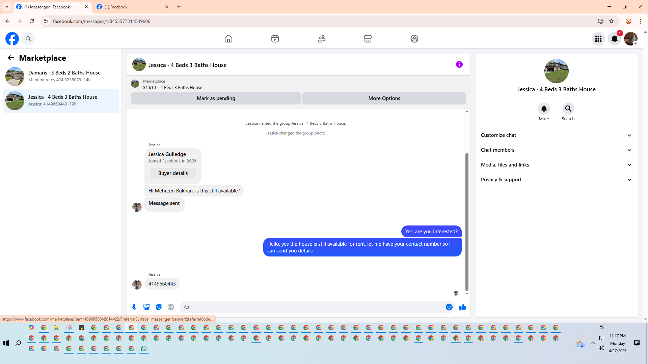Select the "Yes, are you interested?" message
Screen dimensions: 648x364
click(x=431, y=232)
